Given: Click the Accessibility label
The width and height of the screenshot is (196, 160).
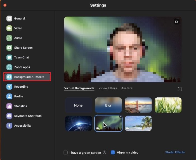Looking at the screenshot, I should (23, 126).
